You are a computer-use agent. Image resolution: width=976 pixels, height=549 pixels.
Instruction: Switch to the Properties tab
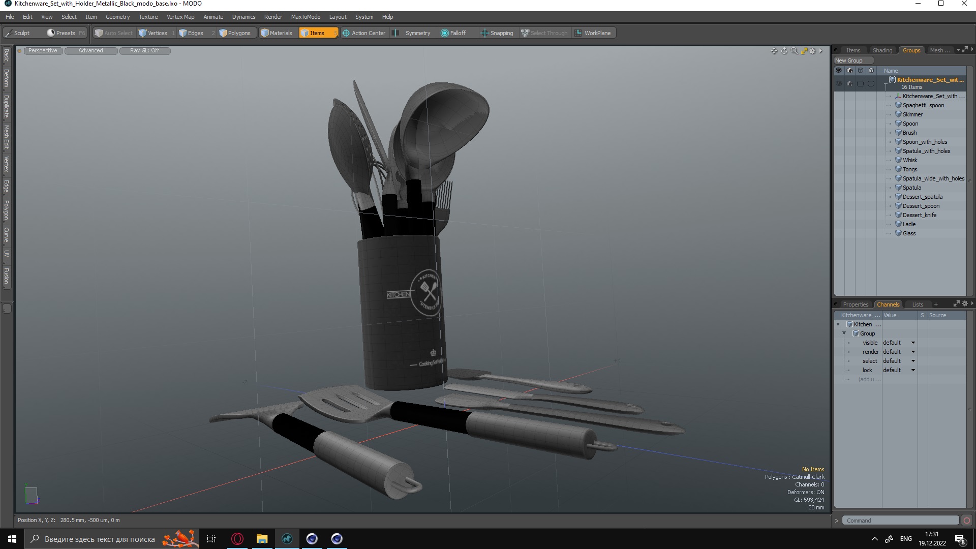click(x=856, y=304)
